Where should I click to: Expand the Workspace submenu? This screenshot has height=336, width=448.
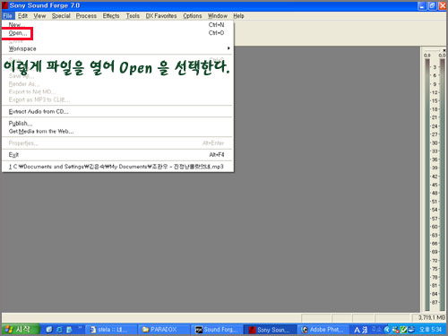click(117, 48)
